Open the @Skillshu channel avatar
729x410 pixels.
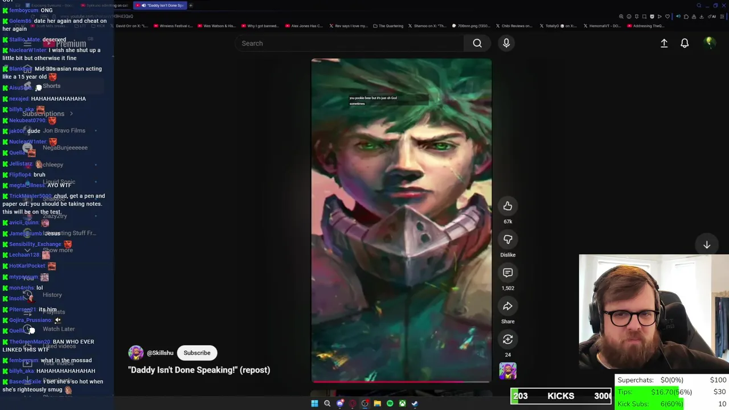136,352
